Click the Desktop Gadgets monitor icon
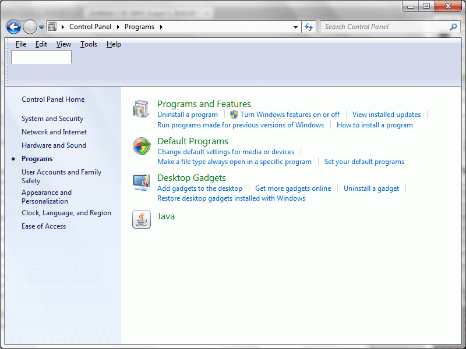Screen dimensions: 466x349 pyautogui.click(x=141, y=183)
